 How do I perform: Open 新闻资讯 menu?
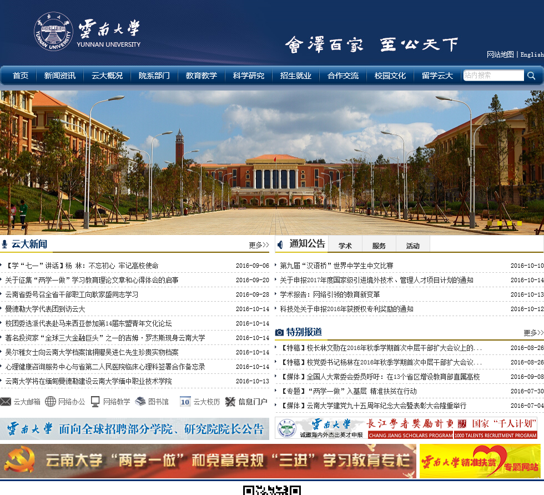coord(60,76)
